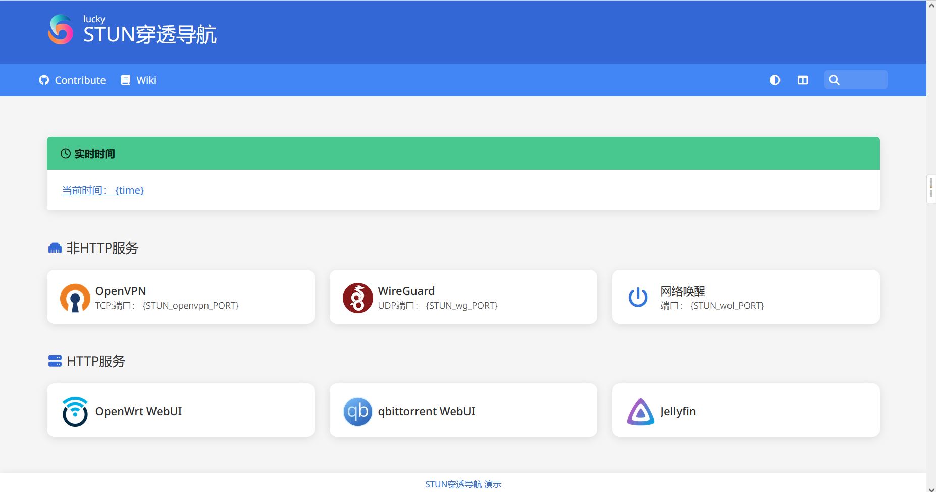Image resolution: width=936 pixels, height=492 pixels.
Task: Click the page scrollbar up arrow
Action: pos(931,6)
